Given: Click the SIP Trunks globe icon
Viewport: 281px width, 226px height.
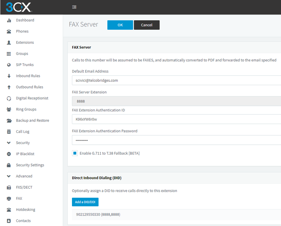Looking at the screenshot, I should tap(9, 65).
